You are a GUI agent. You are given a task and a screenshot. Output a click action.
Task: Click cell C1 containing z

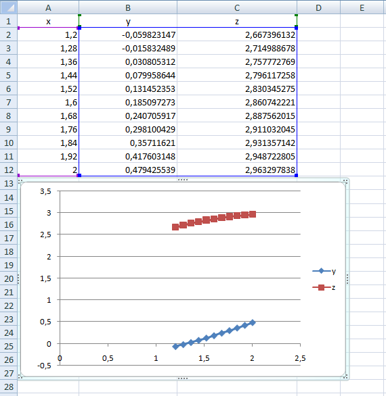[x=237, y=21]
